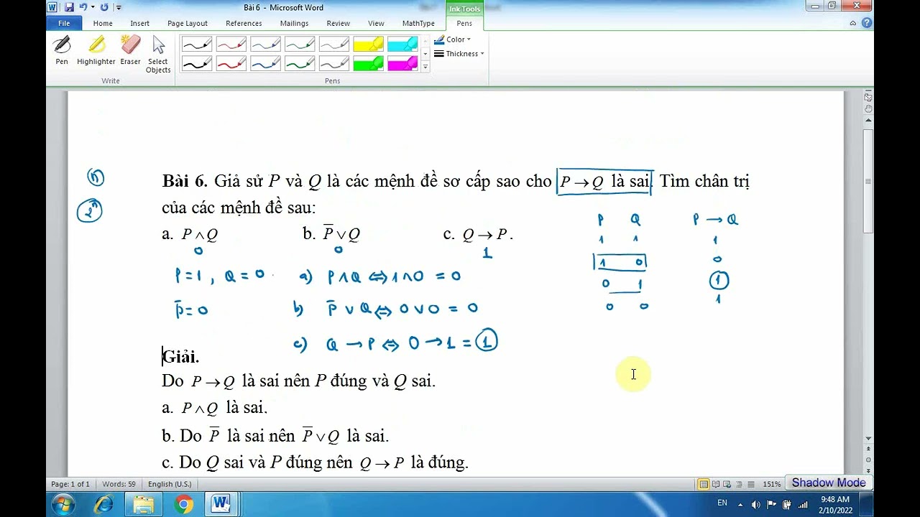Choose the yellow highlighter preset

click(368, 45)
